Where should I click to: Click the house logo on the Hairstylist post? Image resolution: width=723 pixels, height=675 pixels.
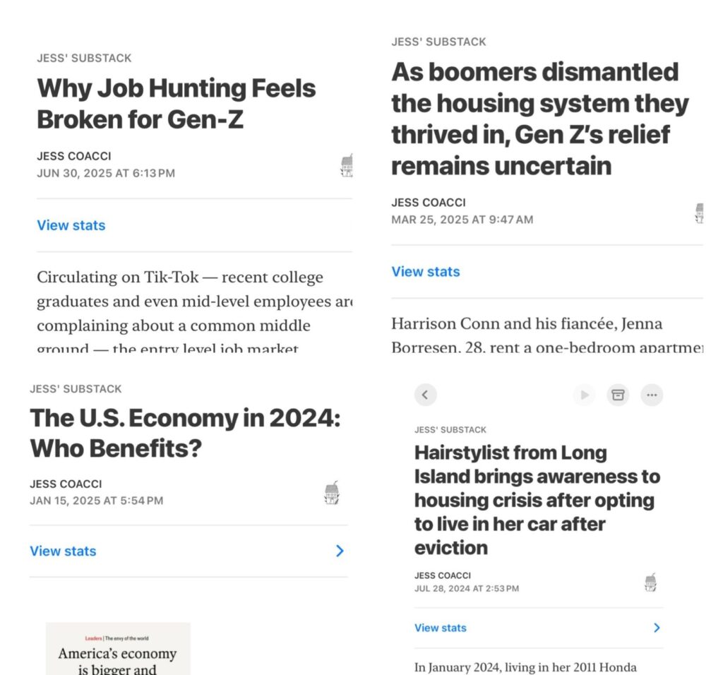click(x=651, y=583)
